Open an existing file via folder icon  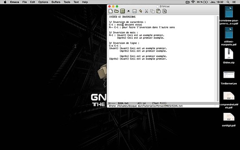click(116, 11)
